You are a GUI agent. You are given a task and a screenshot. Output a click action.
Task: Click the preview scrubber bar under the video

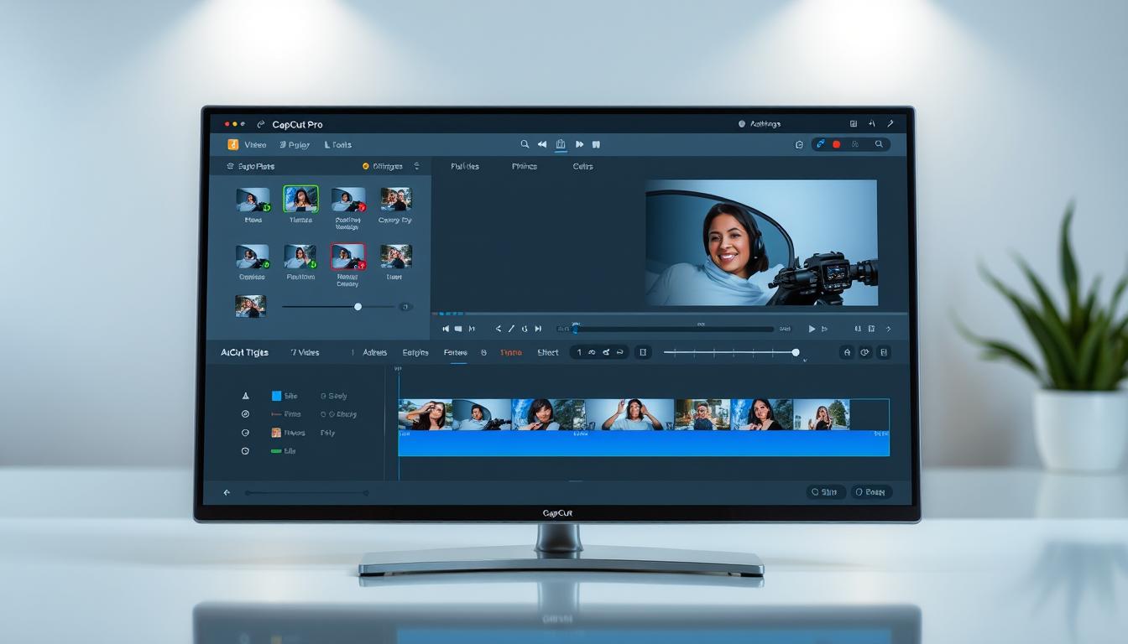[673, 329]
